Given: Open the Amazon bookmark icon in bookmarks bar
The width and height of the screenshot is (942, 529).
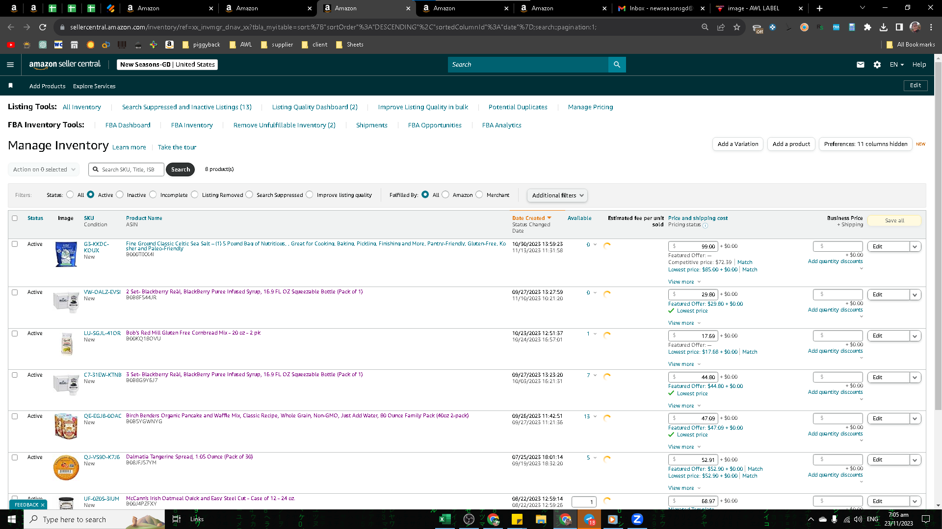Looking at the screenshot, I should (x=169, y=45).
